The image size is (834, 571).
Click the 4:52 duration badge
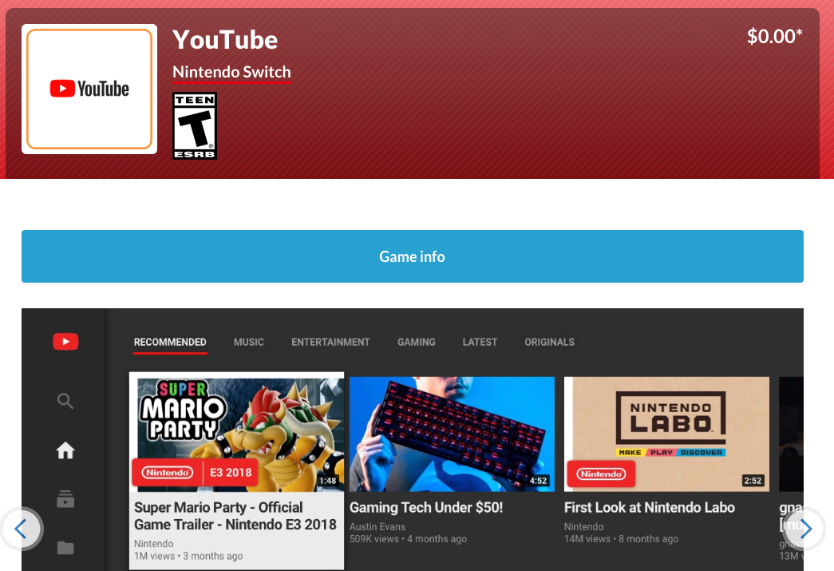click(538, 481)
